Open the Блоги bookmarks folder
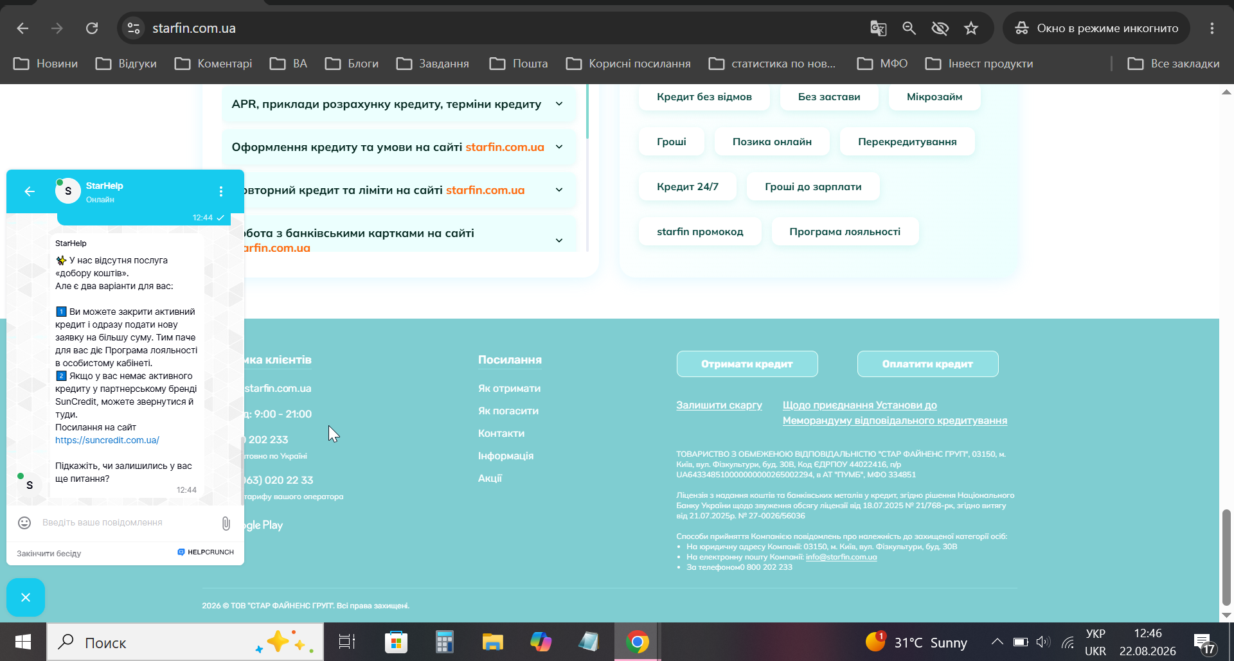This screenshot has height=661, width=1234. tap(352, 64)
